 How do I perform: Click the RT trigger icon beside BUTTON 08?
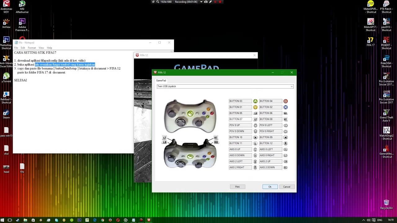[286, 119]
